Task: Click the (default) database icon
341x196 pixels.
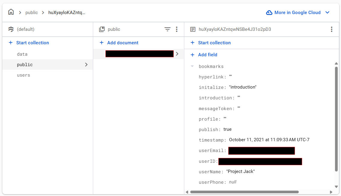Action: point(11,29)
